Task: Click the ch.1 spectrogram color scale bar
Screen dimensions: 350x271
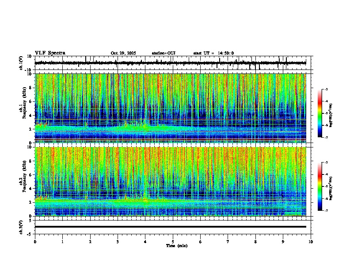Action: [320, 113]
